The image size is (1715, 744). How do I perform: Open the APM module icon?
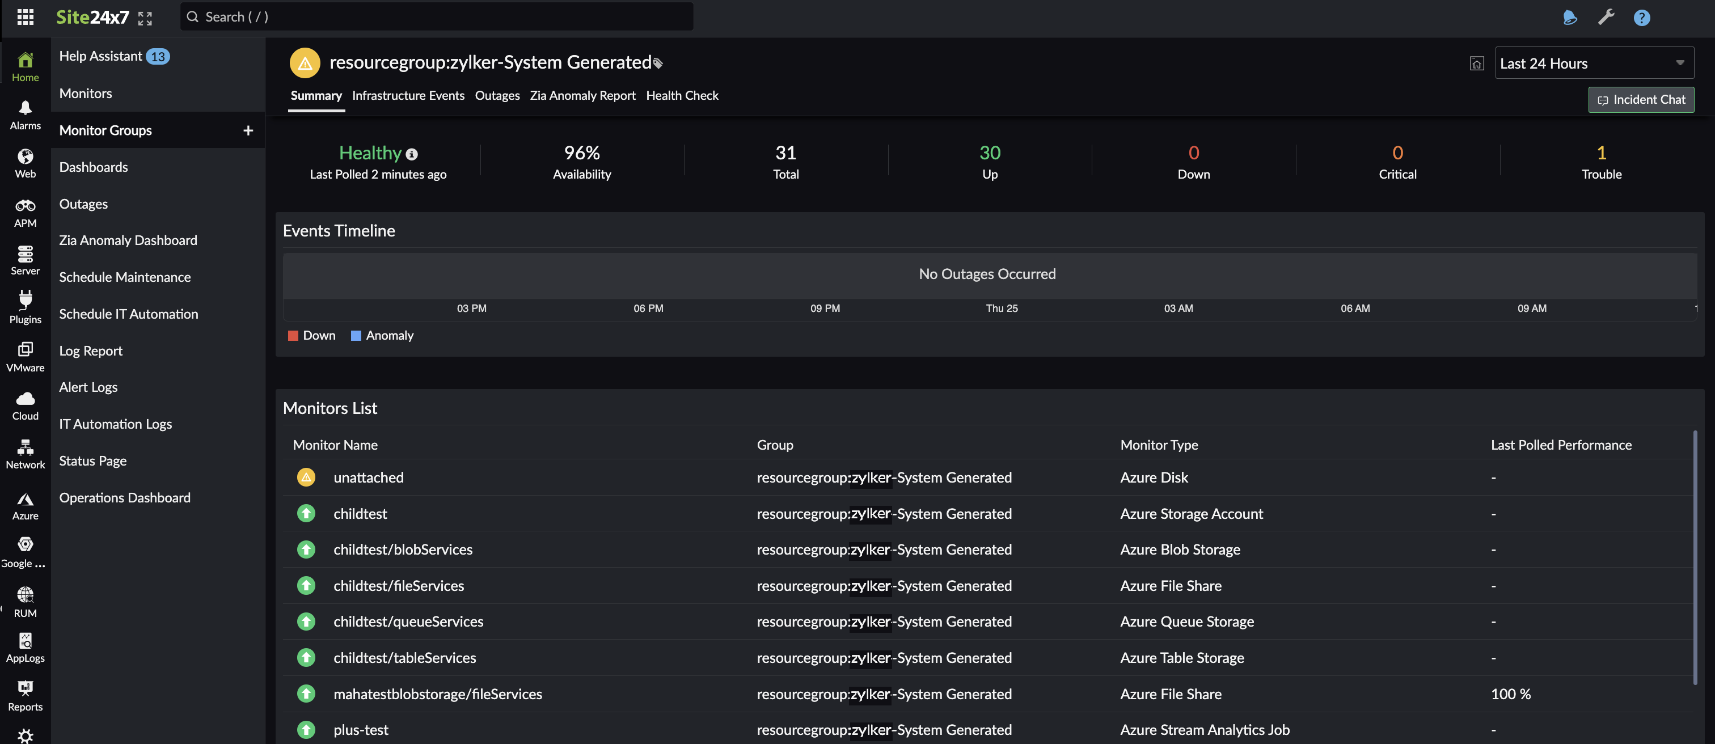(x=26, y=213)
